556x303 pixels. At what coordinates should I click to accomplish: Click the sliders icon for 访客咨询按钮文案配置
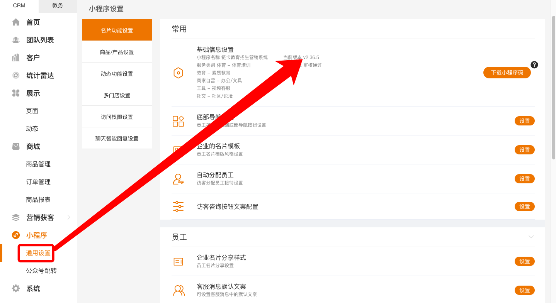[178, 207]
